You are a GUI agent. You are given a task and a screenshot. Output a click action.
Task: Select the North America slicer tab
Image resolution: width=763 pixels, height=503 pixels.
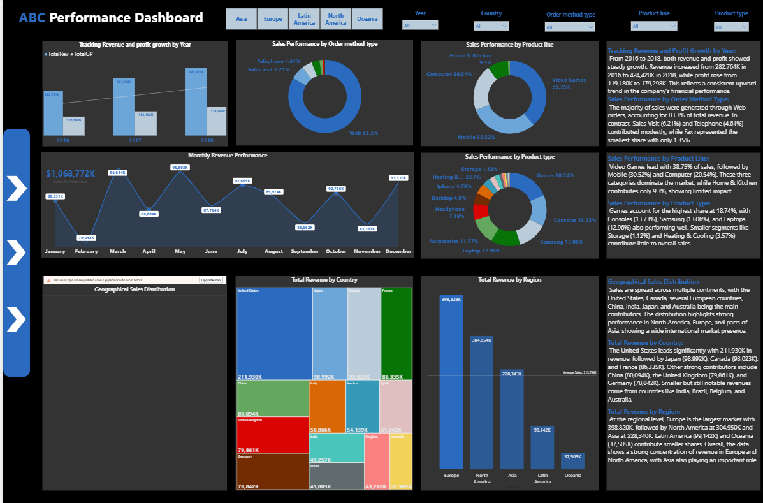click(x=335, y=18)
